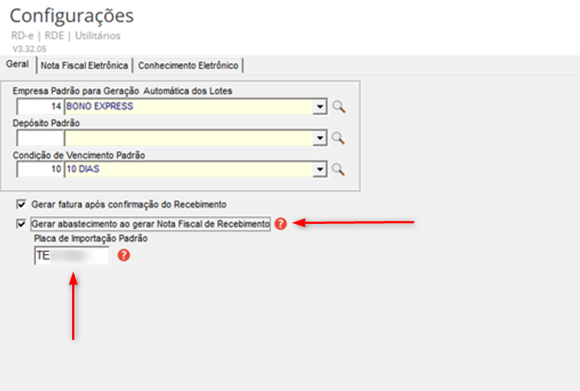The width and height of the screenshot is (580, 391).
Task: Click magnifier icon for Condição de Vencimento
Action: (339, 169)
